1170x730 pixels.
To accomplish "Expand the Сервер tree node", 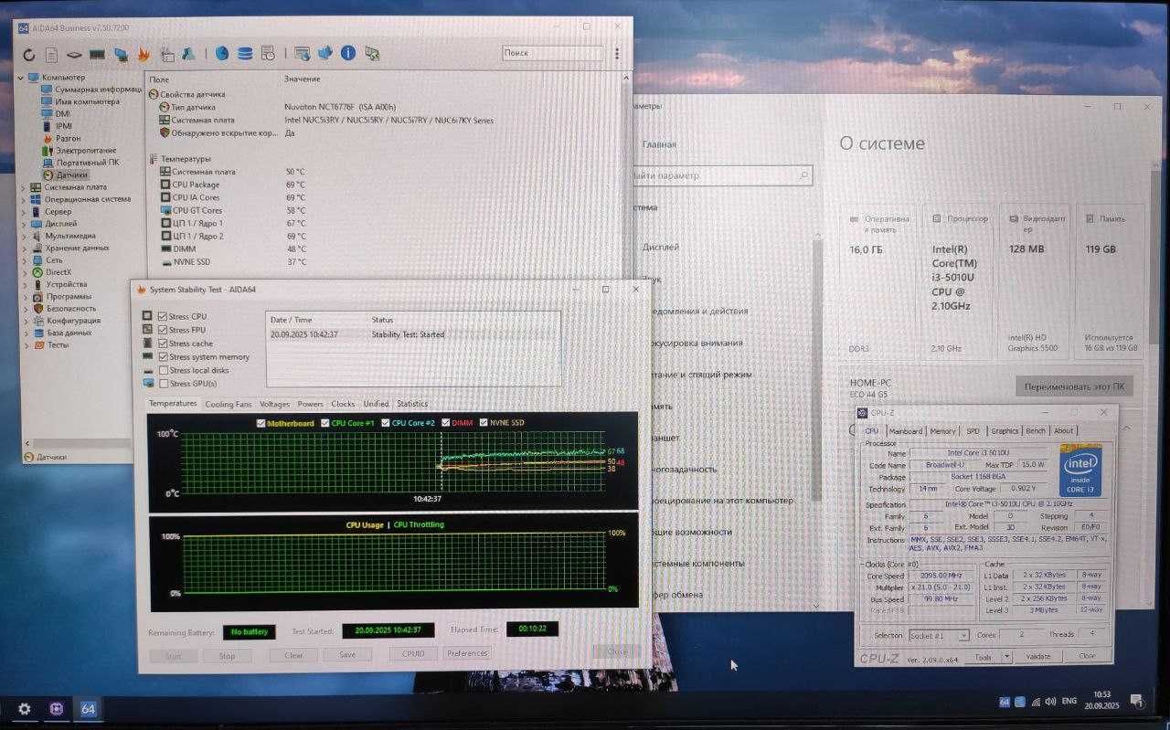I will click(24, 211).
